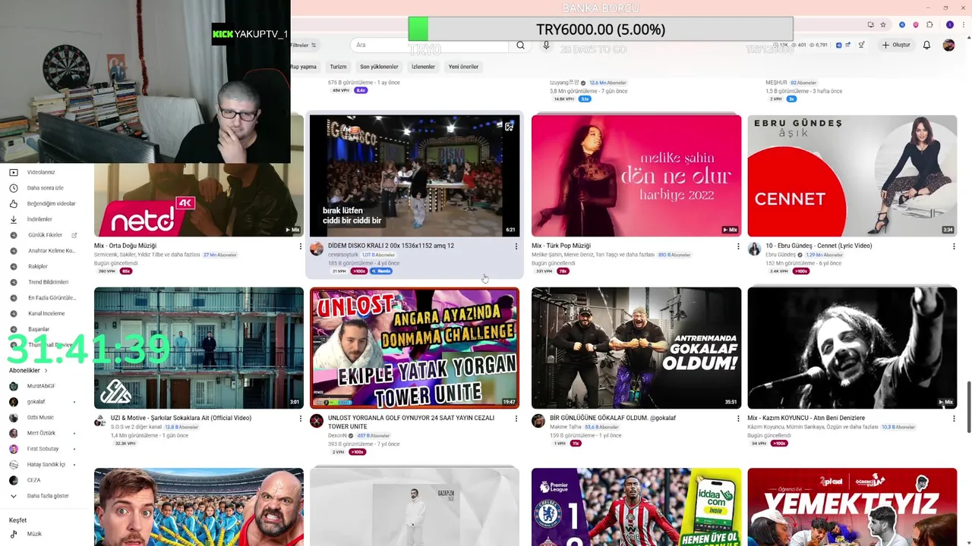This screenshot has width=972, height=546.
Task: Open options menu for Ebru Gündeş Cennet video
Action: [954, 246]
